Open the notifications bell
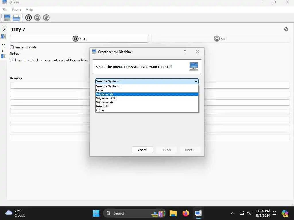Image resolution: width=294 pixels, height=220 pixels. 274,213
